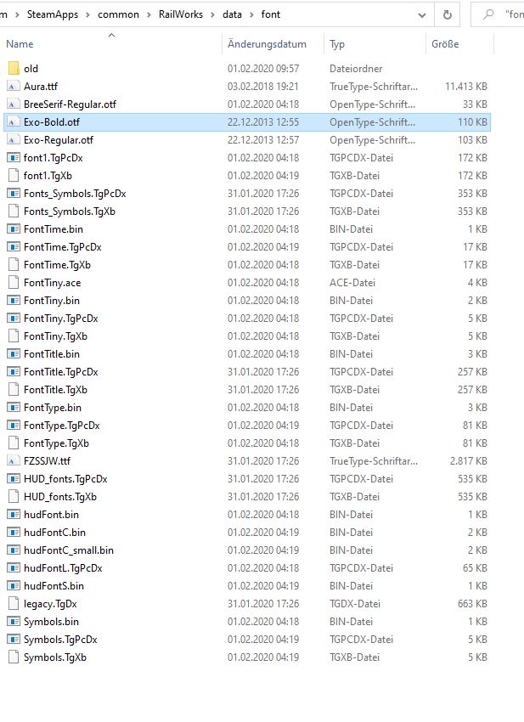The image size is (524, 722).
Task: Click the Aura.ttf font file icon
Action: point(14,87)
